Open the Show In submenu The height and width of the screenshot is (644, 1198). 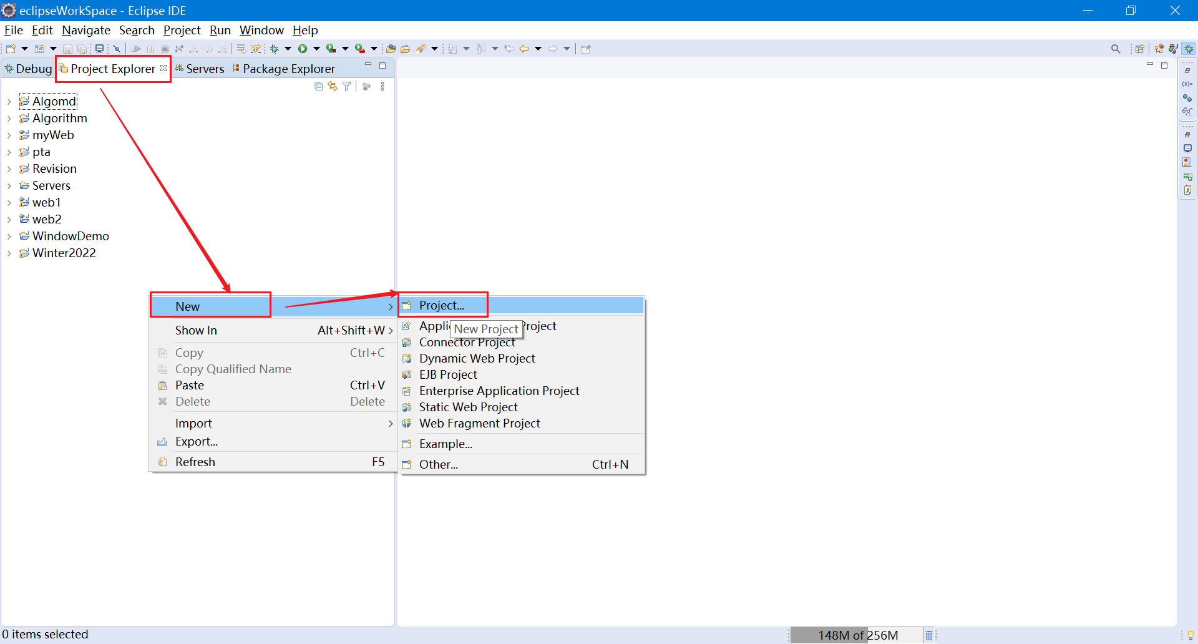pos(273,330)
